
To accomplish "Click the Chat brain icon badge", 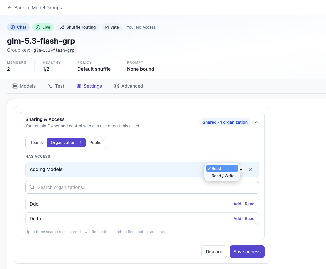I will click(x=13, y=27).
